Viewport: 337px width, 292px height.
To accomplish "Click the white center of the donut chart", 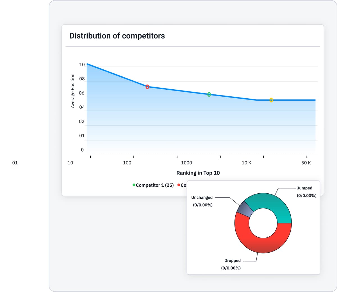I will tap(263, 223).
